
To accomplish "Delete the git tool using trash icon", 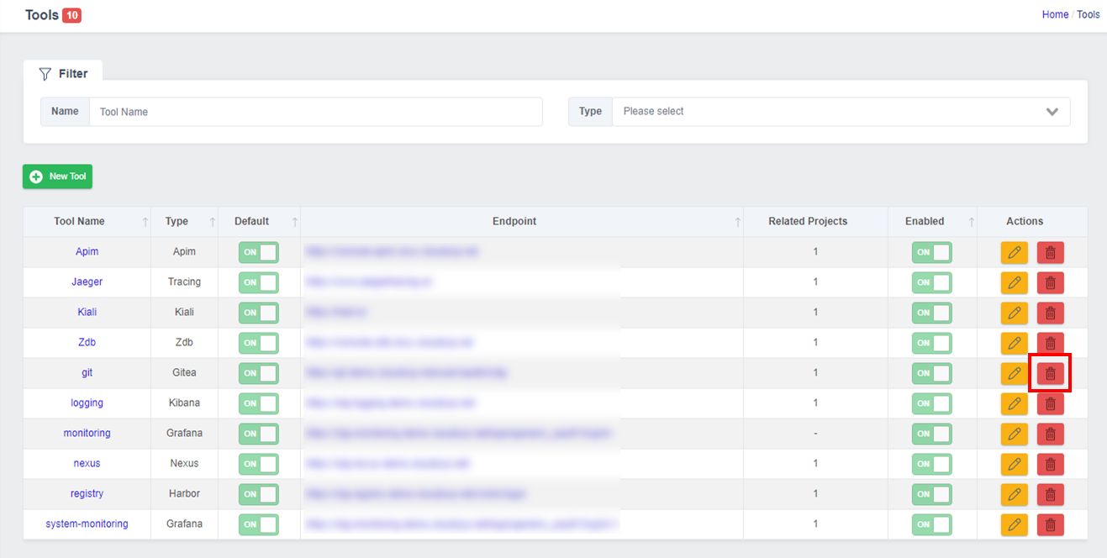I will tap(1051, 373).
